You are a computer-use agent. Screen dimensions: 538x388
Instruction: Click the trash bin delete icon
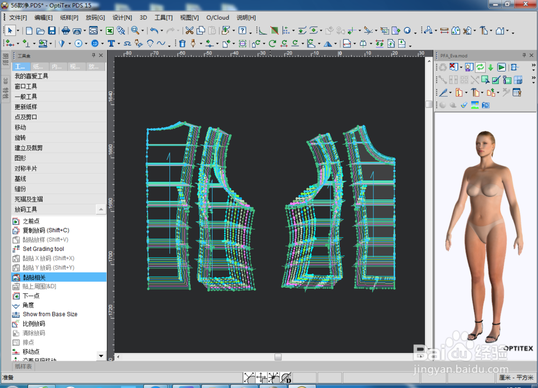point(182,44)
